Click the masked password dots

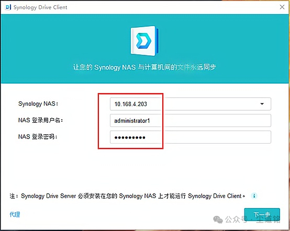[x=130, y=137]
